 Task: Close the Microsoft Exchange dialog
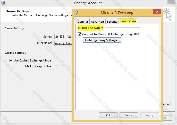tap(157, 12)
